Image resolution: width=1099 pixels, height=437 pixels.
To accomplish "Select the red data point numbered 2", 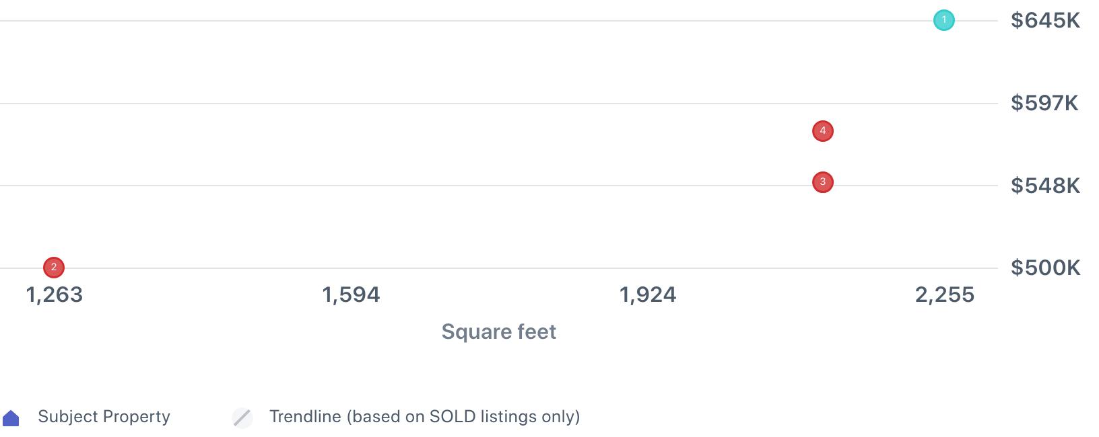I will pyautogui.click(x=54, y=268).
